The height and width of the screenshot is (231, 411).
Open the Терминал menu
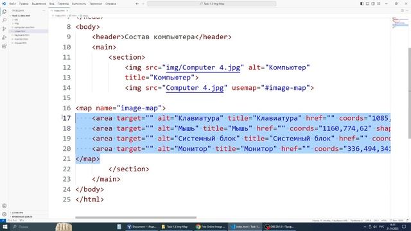tap(96, 4)
